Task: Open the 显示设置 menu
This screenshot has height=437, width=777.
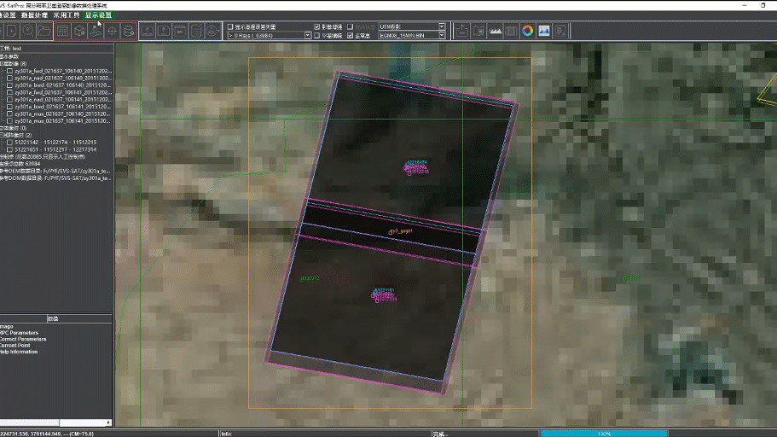Action: tap(98, 15)
